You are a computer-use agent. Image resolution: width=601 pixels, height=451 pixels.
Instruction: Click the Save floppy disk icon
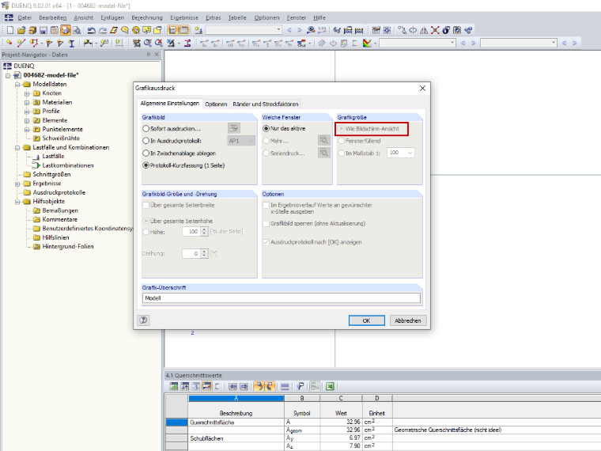tap(43, 30)
